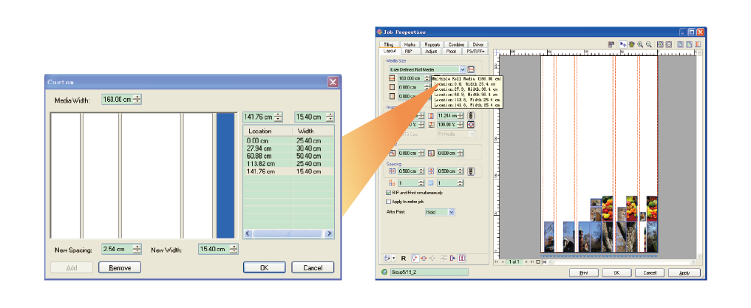Click the red arrows align icon in bottom toolbar
Image resolution: width=751 pixels, height=308 pixels.
424,259
